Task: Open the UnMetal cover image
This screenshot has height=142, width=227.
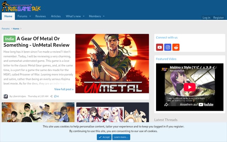Action: click(112, 64)
